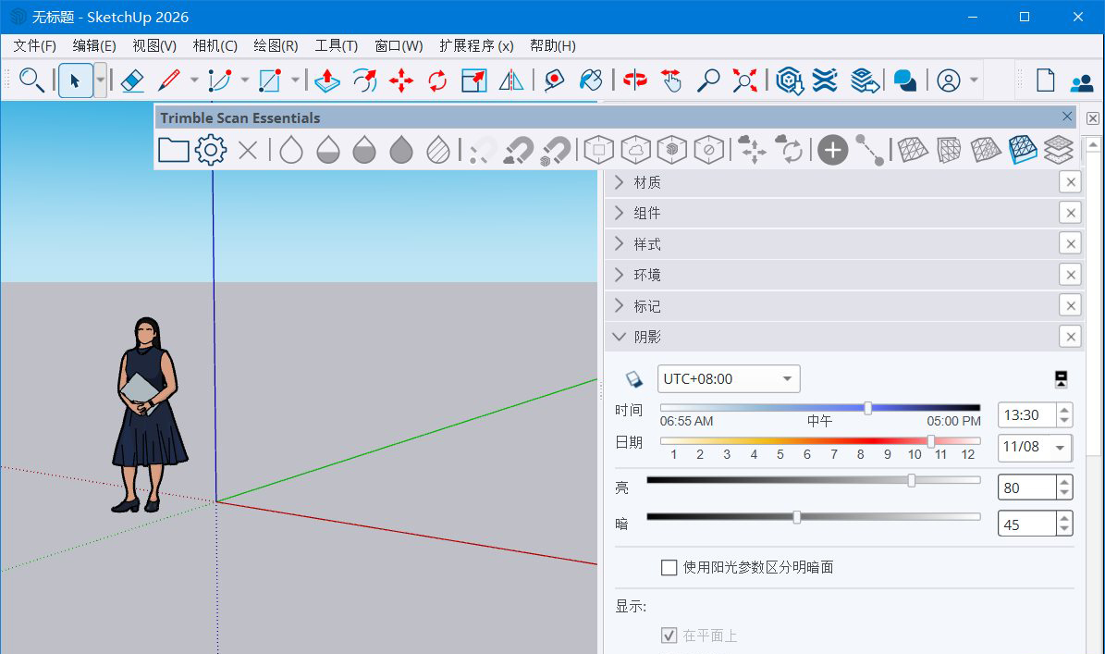Close the 标记 tray panel
Screen dimensions: 1105x654
pos(1070,305)
